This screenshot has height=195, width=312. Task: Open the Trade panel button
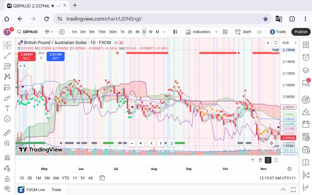pos(278,31)
